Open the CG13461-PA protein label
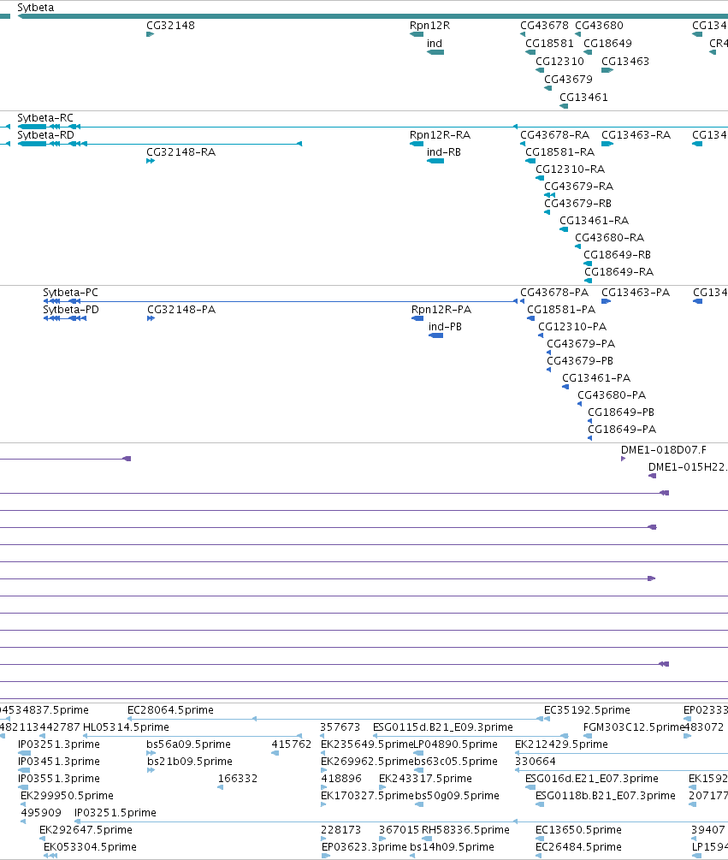 [596, 378]
